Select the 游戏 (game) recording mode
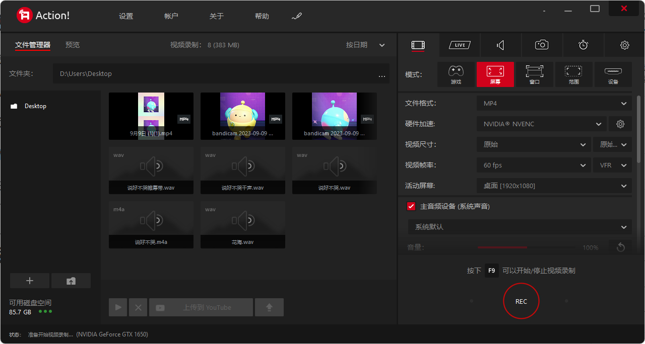The image size is (645, 344). point(456,74)
